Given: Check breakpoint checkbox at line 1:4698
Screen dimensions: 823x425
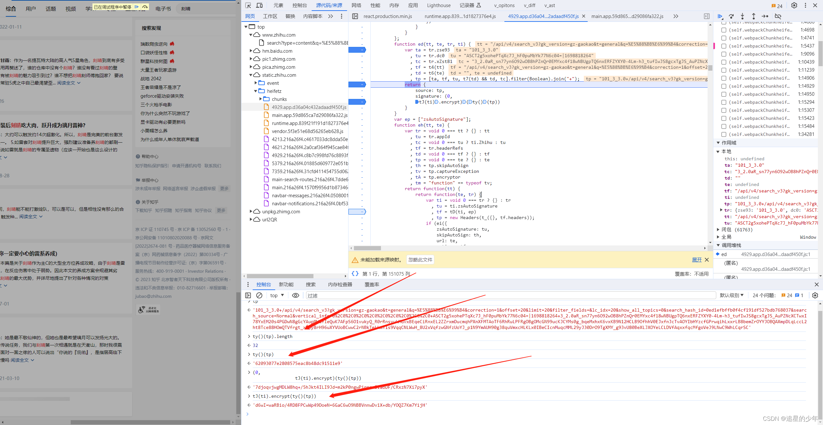Looking at the screenshot, I should point(724,30).
